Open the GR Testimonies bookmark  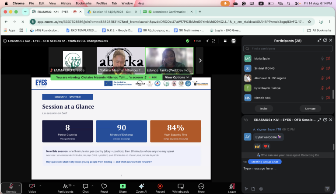189,31
